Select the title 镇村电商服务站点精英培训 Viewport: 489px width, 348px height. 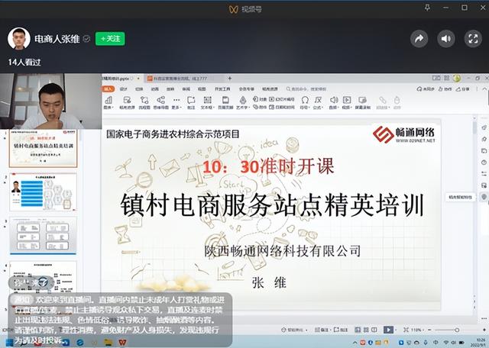272,205
